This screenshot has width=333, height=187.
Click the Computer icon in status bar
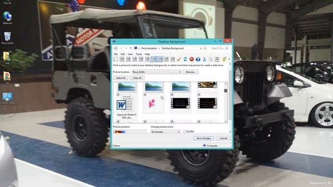[x=204, y=145]
